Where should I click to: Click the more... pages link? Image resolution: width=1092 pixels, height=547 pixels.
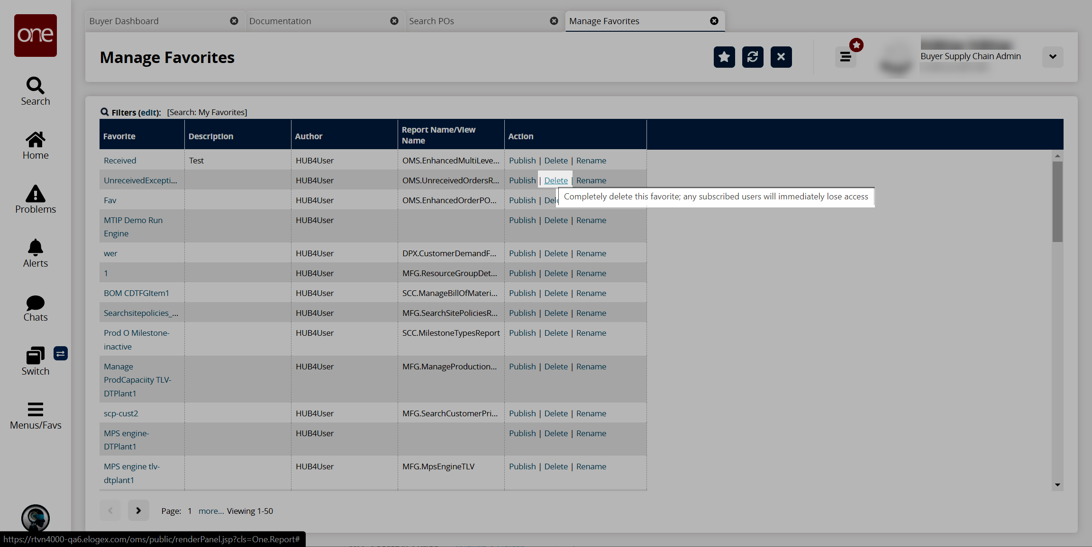point(211,511)
